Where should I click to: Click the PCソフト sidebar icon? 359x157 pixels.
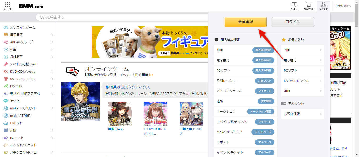pyautogui.click(x=6, y=138)
